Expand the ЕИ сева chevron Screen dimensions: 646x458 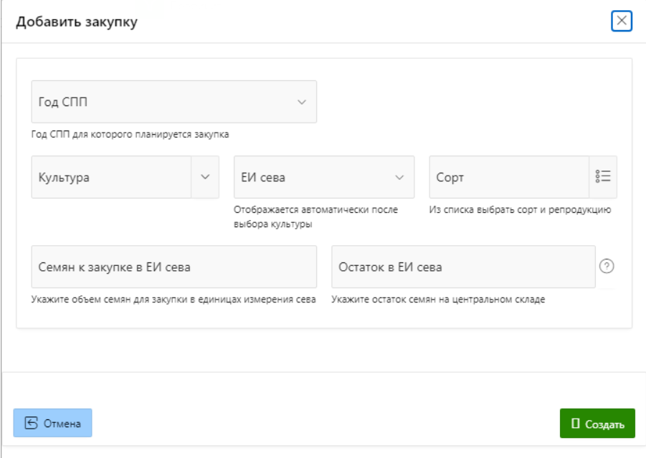click(x=399, y=177)
